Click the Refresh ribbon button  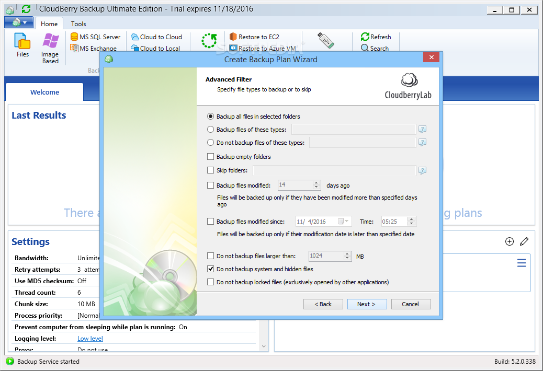tap(376, 37)
